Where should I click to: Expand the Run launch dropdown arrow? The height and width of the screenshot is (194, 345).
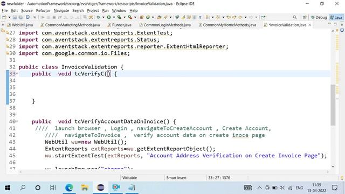pos(114,17)
